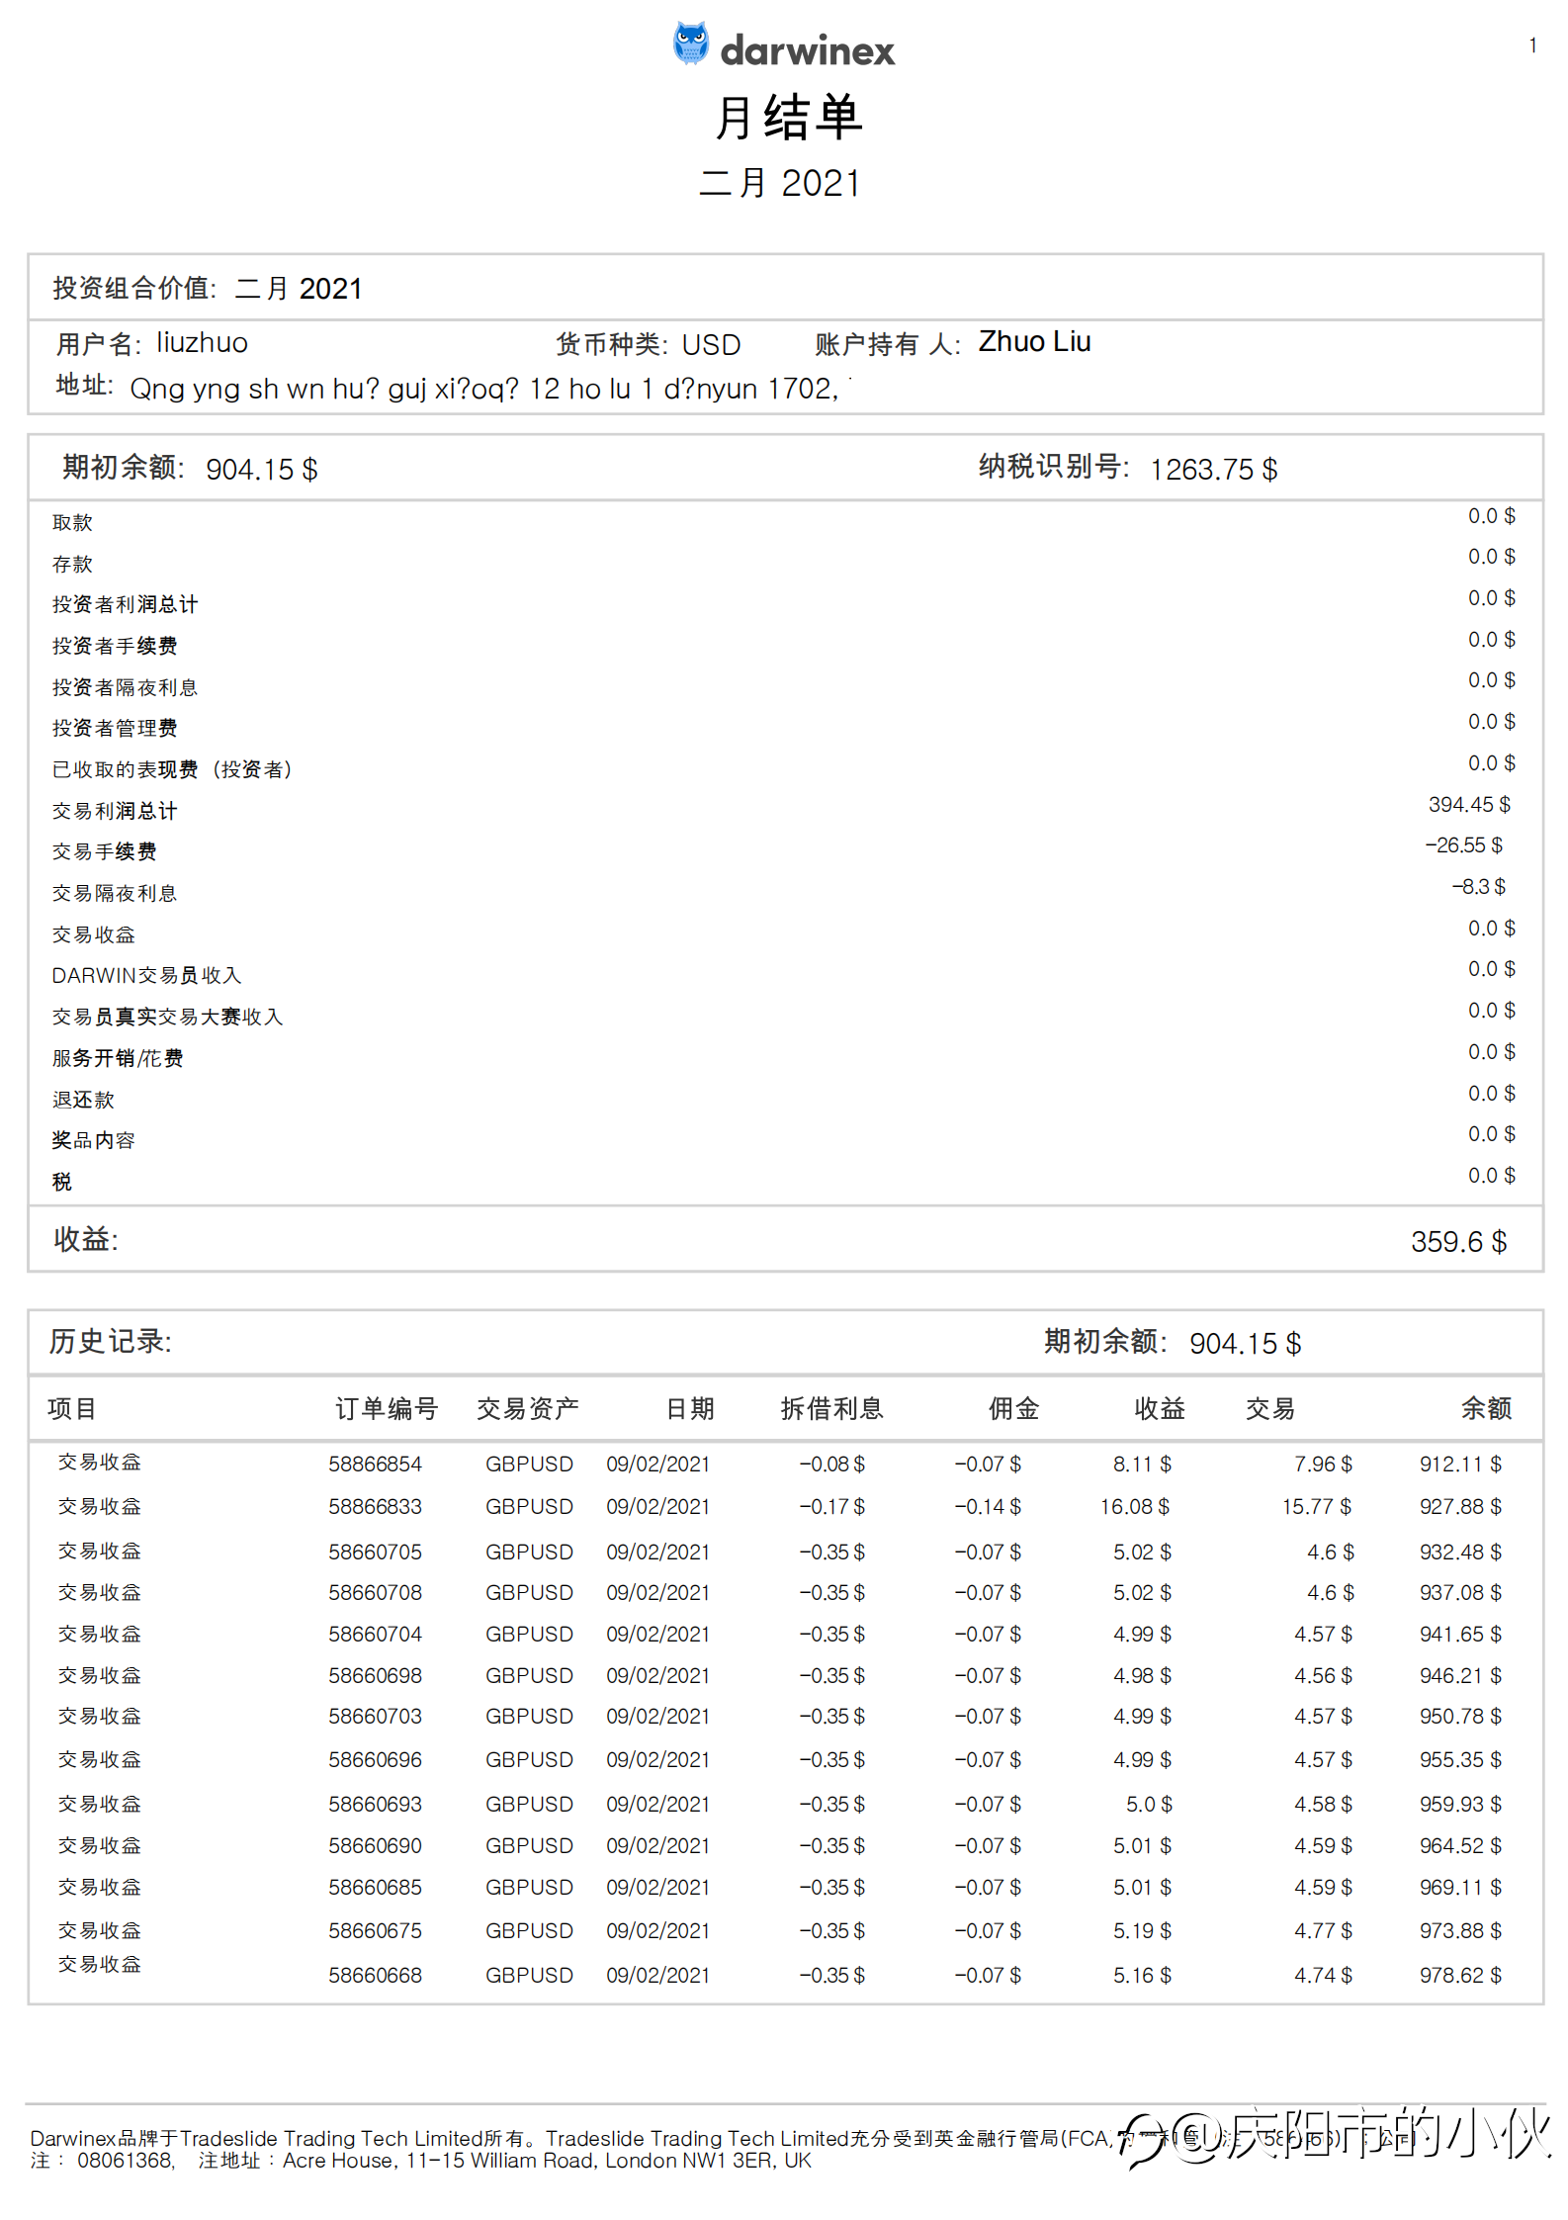Click the profit value "16.08 $"
Image resolution: width=1568 pixels, height=2220 pixels.
tap(1135, 1506)
